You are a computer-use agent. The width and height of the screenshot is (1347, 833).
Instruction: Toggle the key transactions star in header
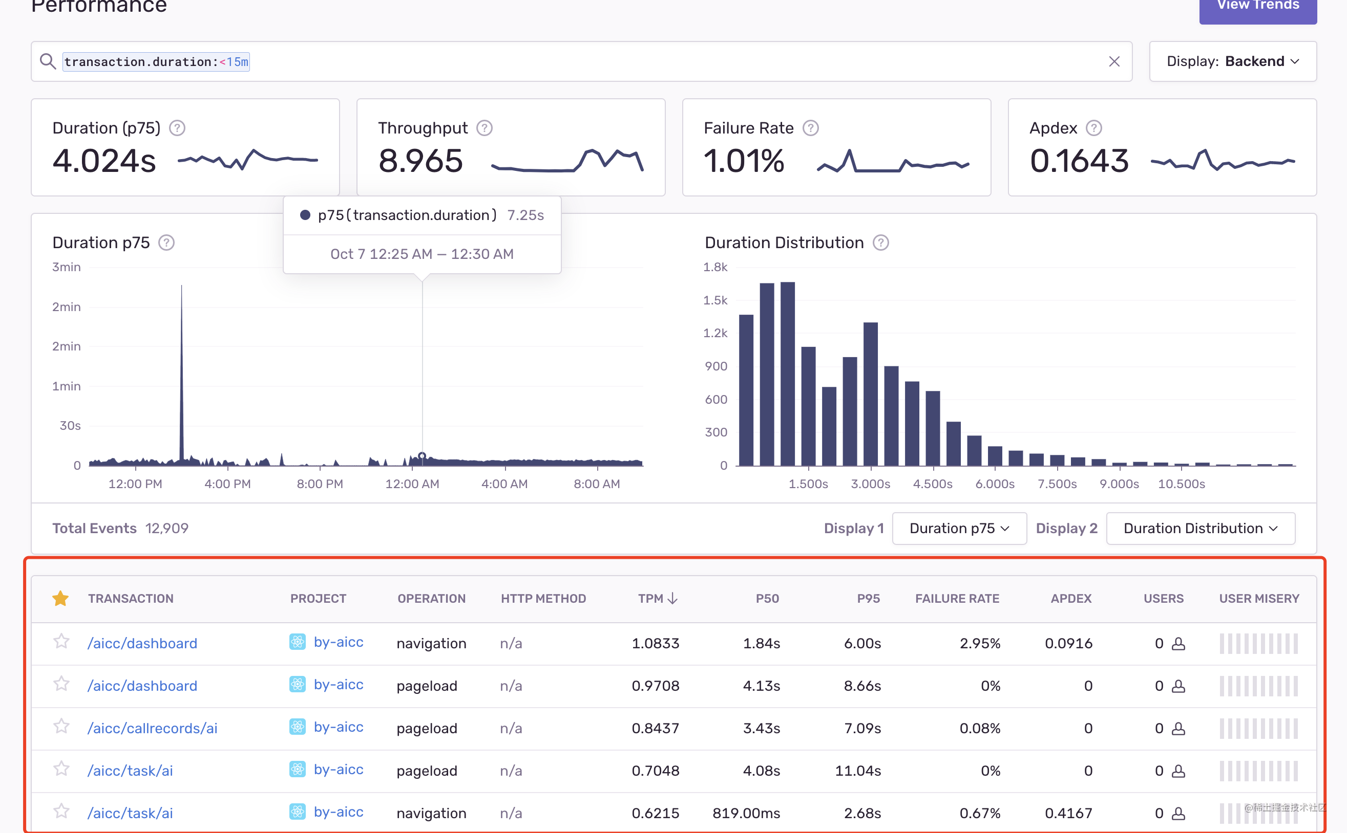coord(60,598)
